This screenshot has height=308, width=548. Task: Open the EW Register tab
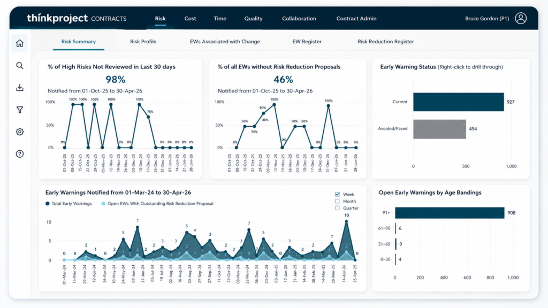(307, 42)
